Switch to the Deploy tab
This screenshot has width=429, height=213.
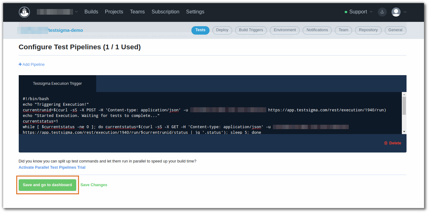click(x=222, y=30)
